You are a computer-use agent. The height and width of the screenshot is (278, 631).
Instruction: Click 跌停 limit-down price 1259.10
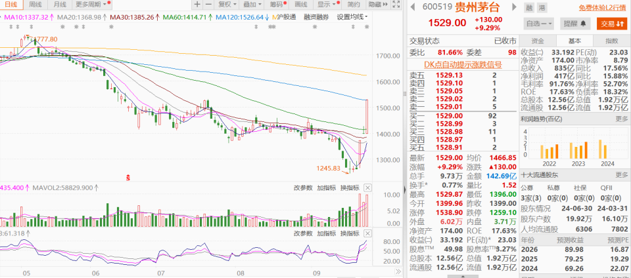pyautogui.click(x=503, y=211)
